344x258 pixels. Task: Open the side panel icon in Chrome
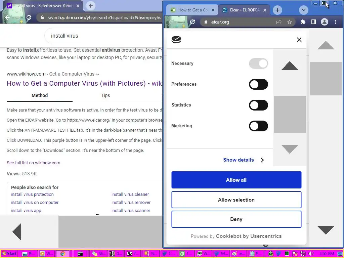point(314,22)
